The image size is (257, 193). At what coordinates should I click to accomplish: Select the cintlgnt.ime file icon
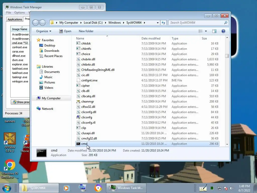(x=78, y=80)
